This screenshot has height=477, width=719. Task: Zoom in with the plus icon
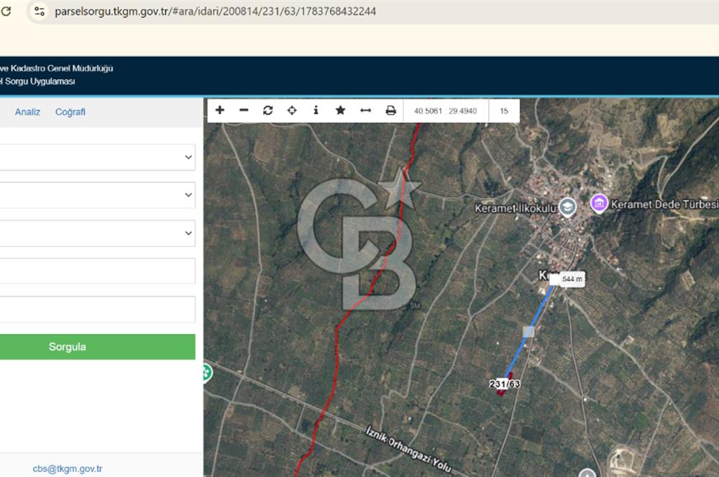[x=220, y=110]
